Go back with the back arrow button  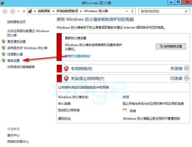tap(5, 11)
